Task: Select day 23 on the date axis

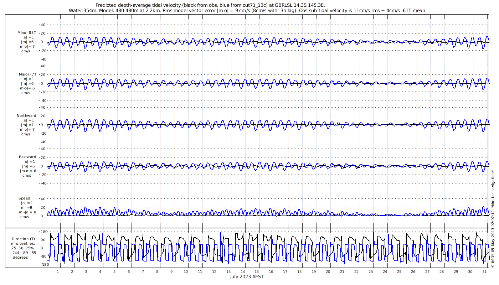Action: [x=371, y=271]
